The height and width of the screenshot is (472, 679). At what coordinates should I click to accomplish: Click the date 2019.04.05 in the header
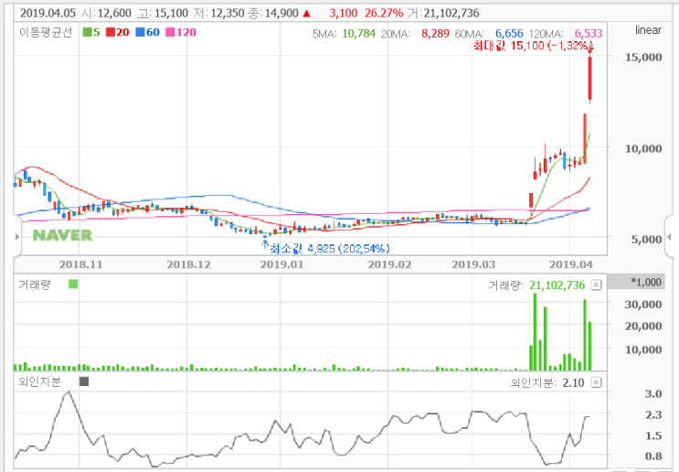click(48, 13)
